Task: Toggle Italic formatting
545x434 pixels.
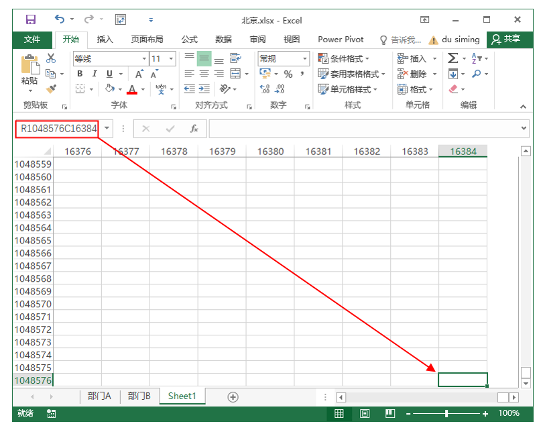Action: (x=95, y=74)
